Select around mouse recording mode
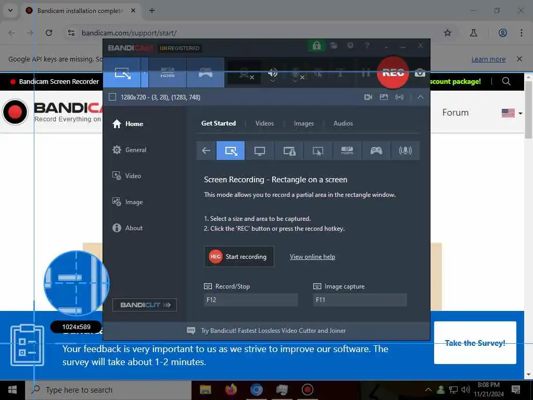The height and width of the screenshot is (400, 533). [x=318, y=151]
